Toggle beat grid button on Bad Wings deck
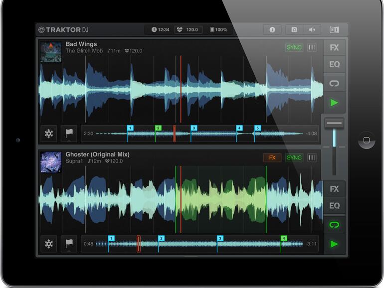This screenshot has width=384, height=288. tap(312, 47)
